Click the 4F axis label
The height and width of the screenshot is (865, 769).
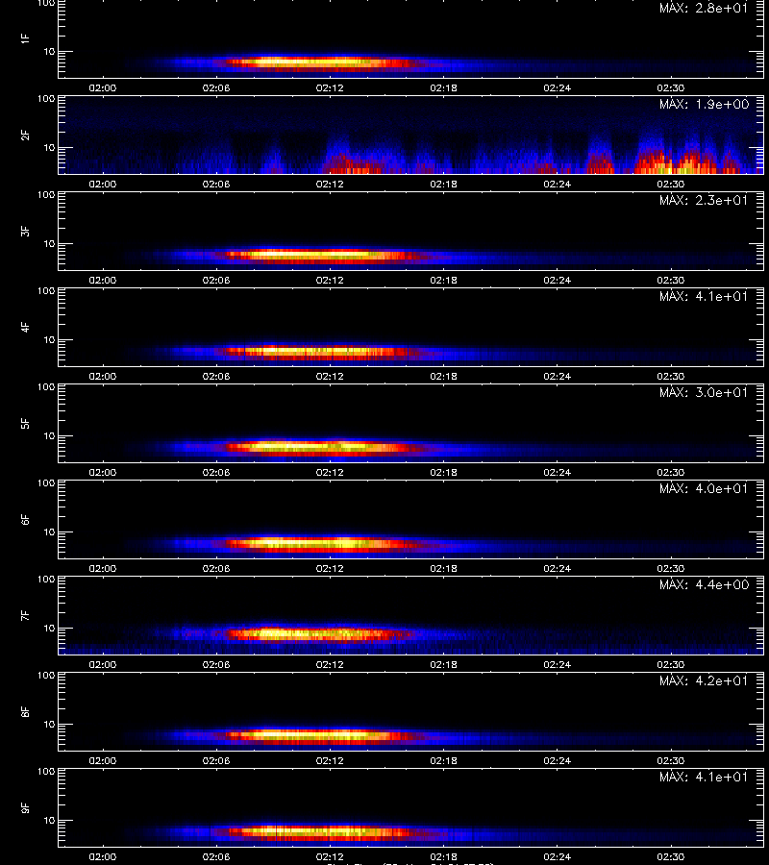[25, 327]
